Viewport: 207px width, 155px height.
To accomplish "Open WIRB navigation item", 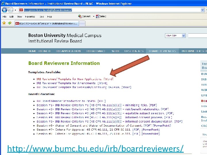I will point(115,51).
